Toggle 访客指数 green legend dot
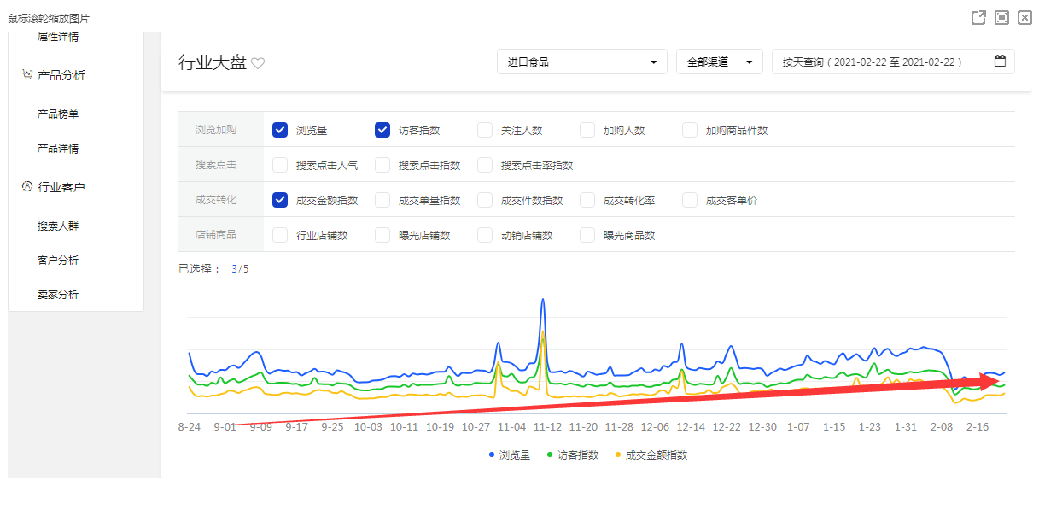1039x510 pixels. click(550, 454)
